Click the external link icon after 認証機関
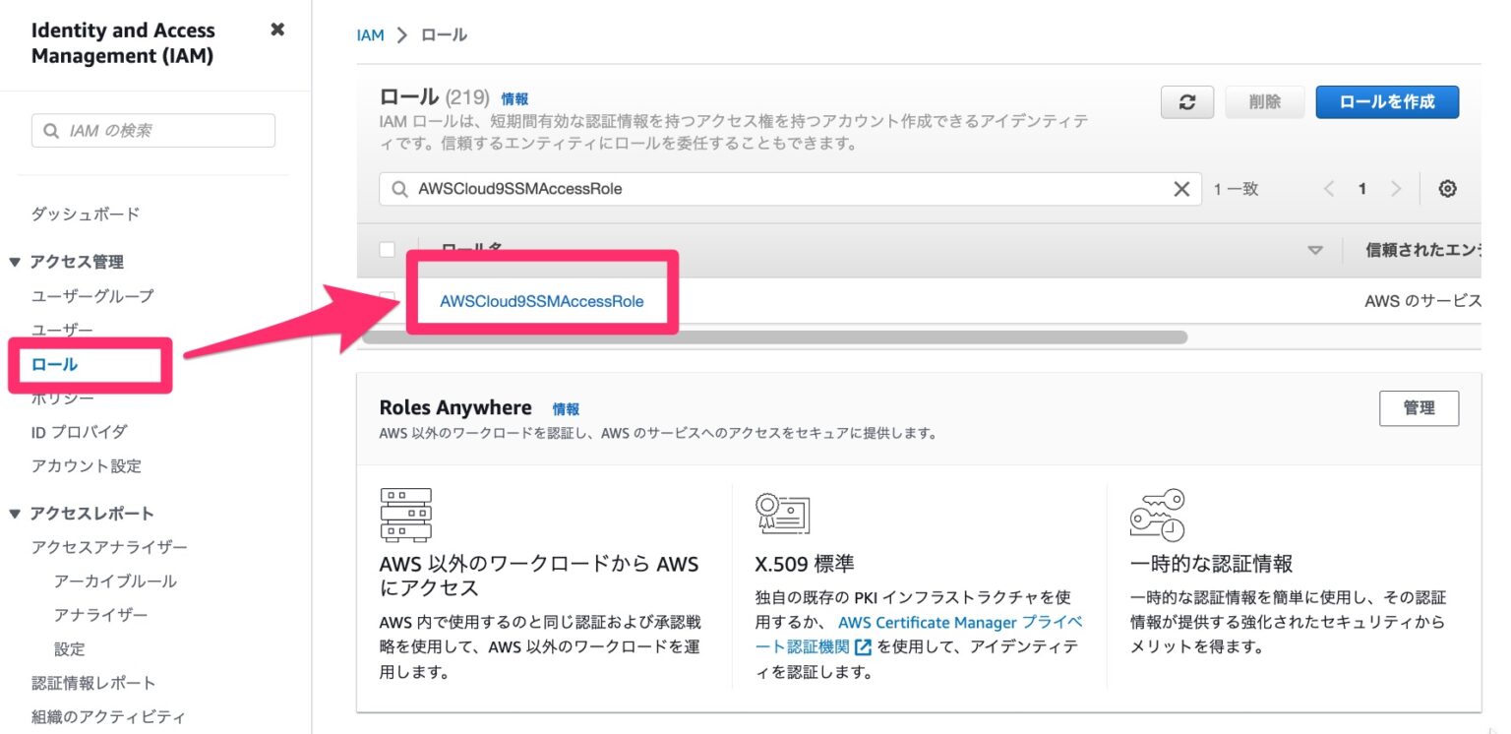The image size is (1511, 734). [x=864, y=647]
